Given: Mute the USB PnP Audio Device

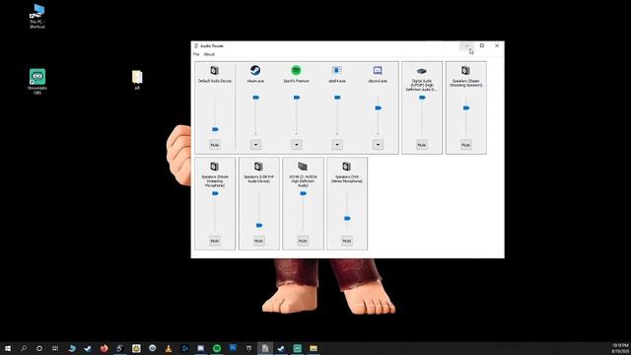Looking at the screenshot, I should click(x=258, y=241).
